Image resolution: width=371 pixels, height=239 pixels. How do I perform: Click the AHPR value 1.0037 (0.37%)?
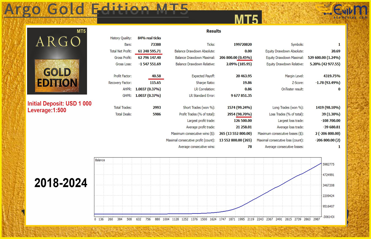[x=148, y=89]
